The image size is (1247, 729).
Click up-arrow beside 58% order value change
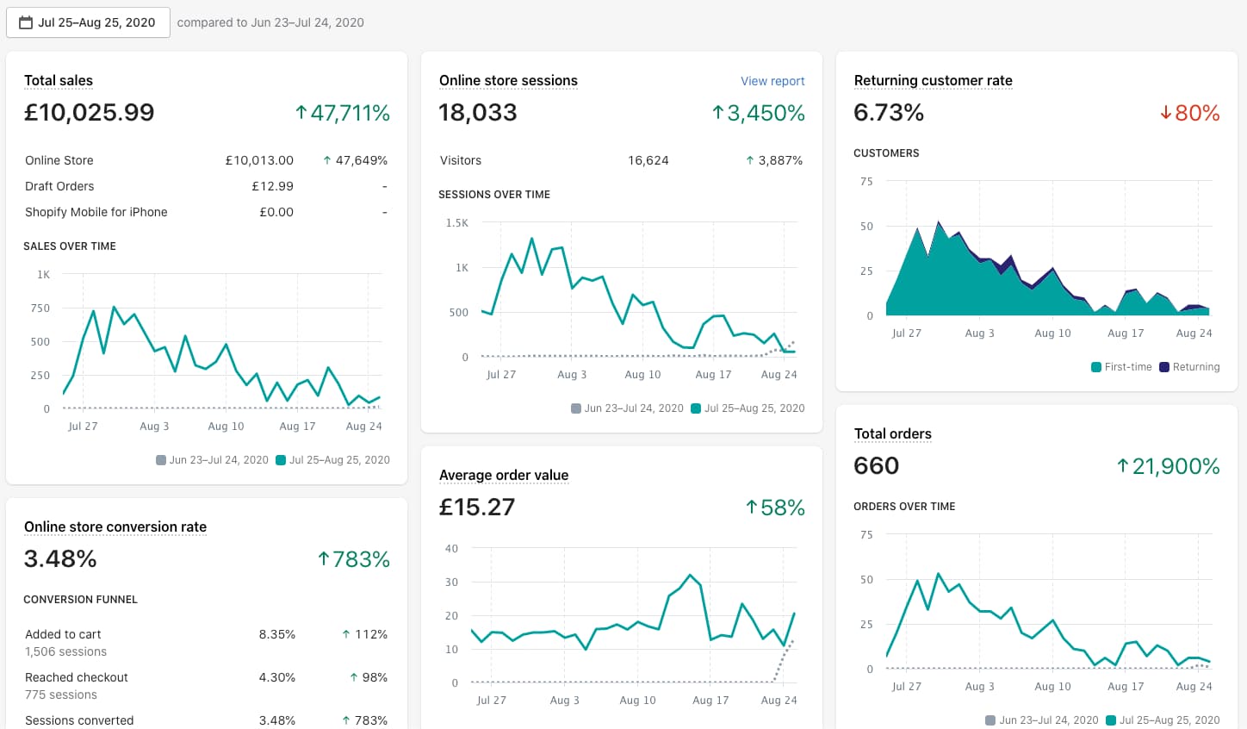point(752,507)
